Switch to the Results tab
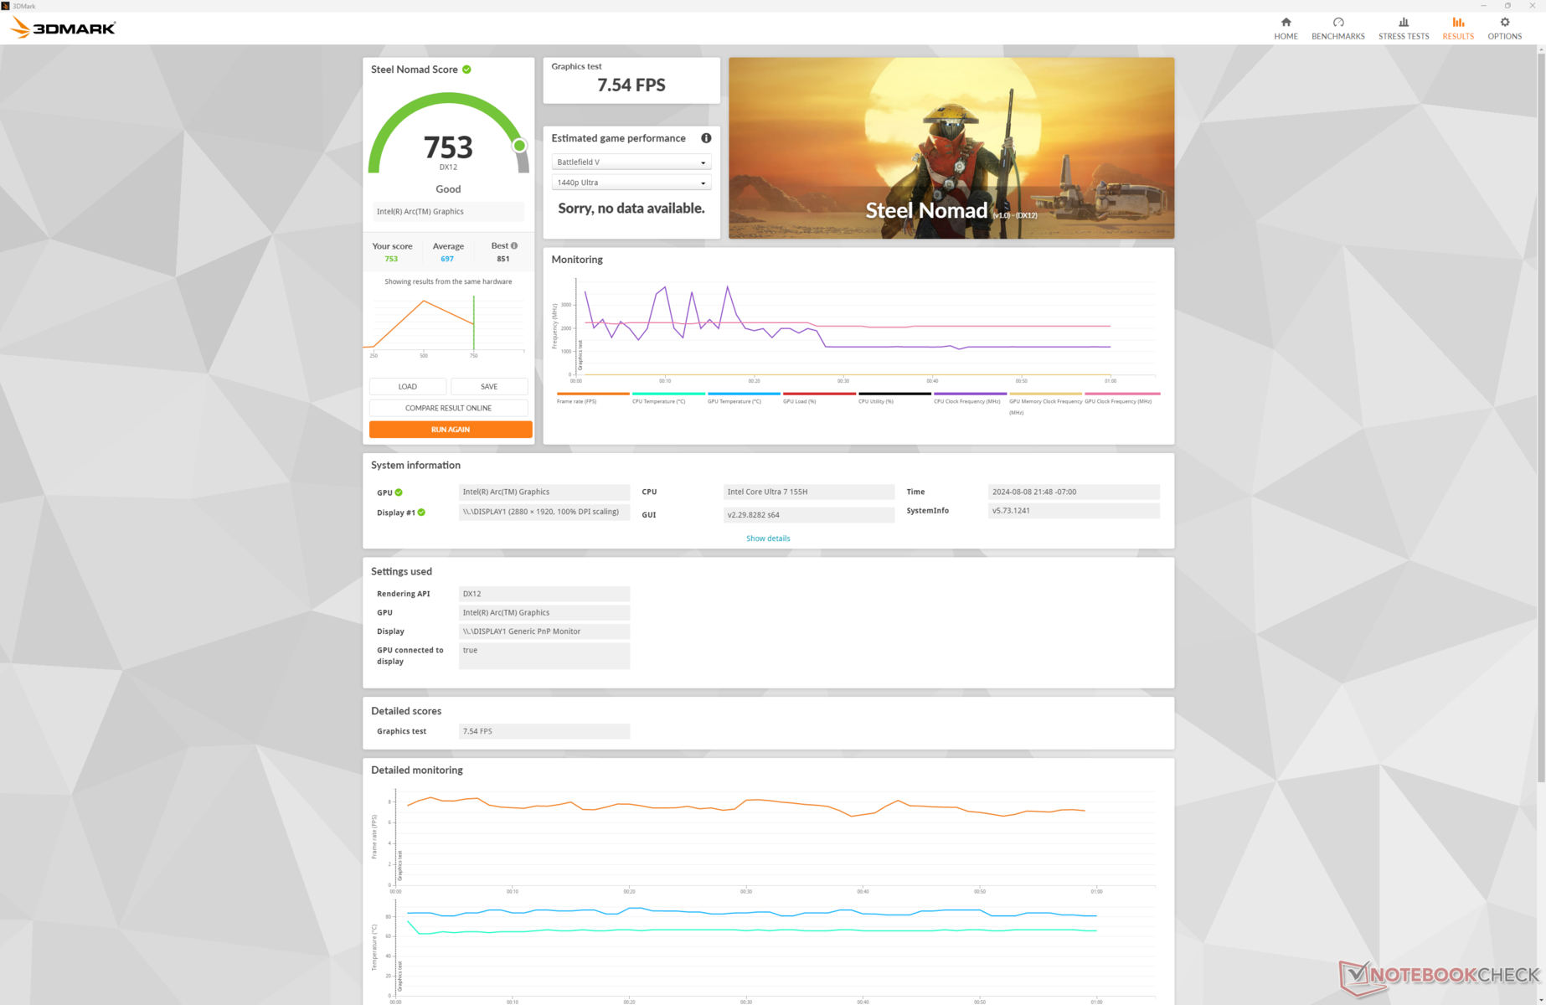1546x1005 pixels. pos(1457,28)
